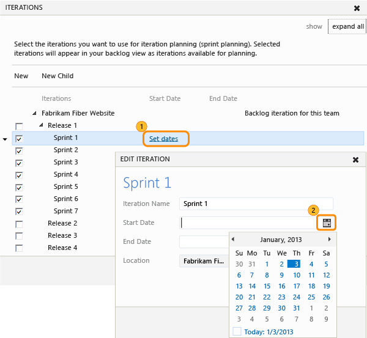367x338 pixels.
Task: Check the Release 1 checkbox
Action: pos(19,127)
